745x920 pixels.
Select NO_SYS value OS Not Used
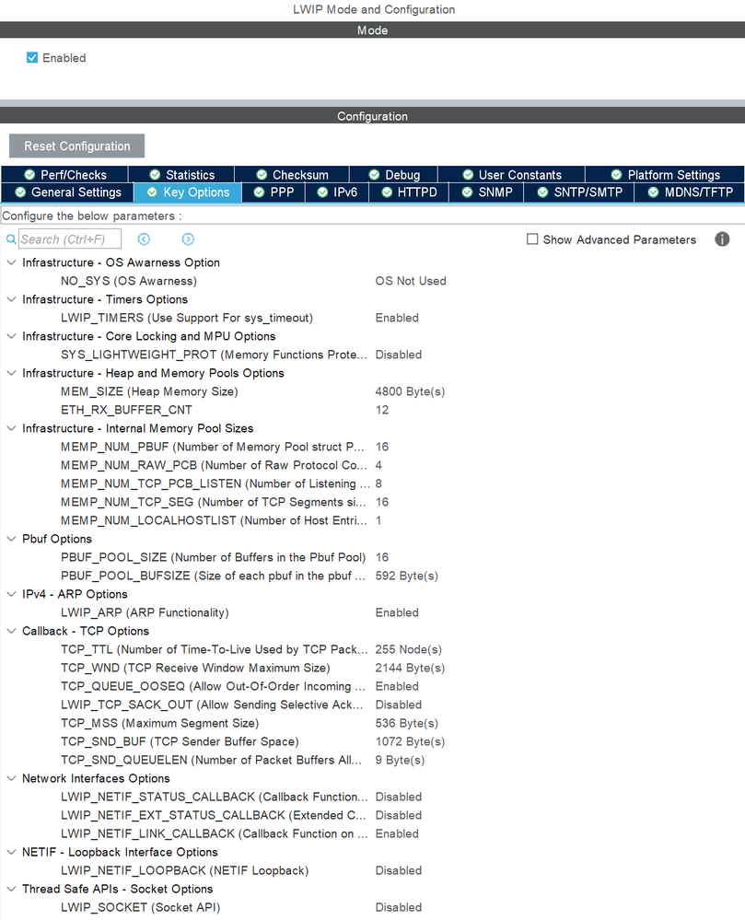click(x=411, y=281)
